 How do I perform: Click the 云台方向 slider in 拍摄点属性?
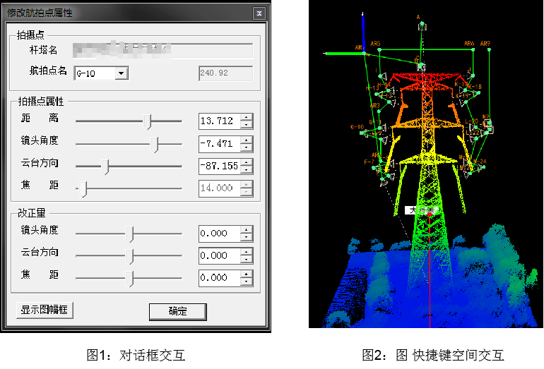click(105, 167)
